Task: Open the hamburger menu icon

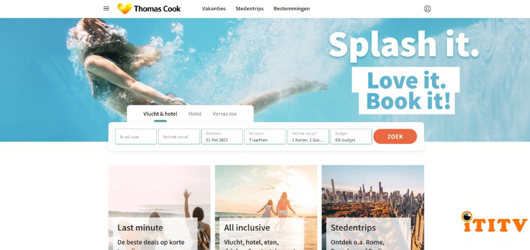Action: (x=106, y=8)
